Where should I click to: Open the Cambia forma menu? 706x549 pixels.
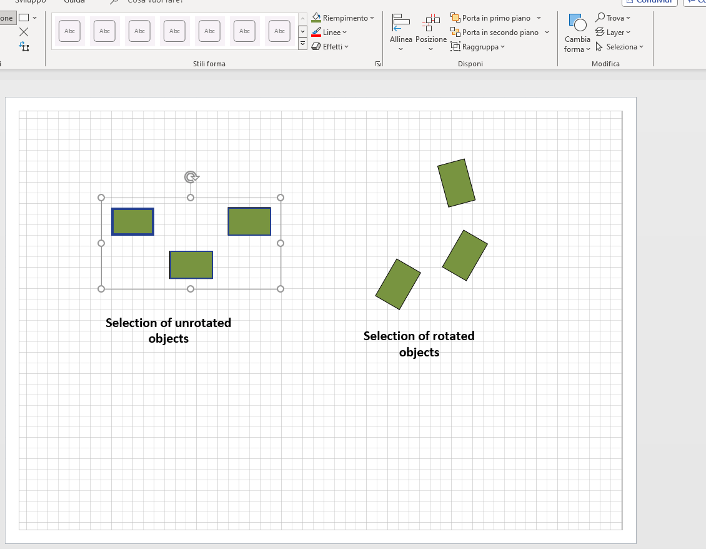[x=577, y=33]
